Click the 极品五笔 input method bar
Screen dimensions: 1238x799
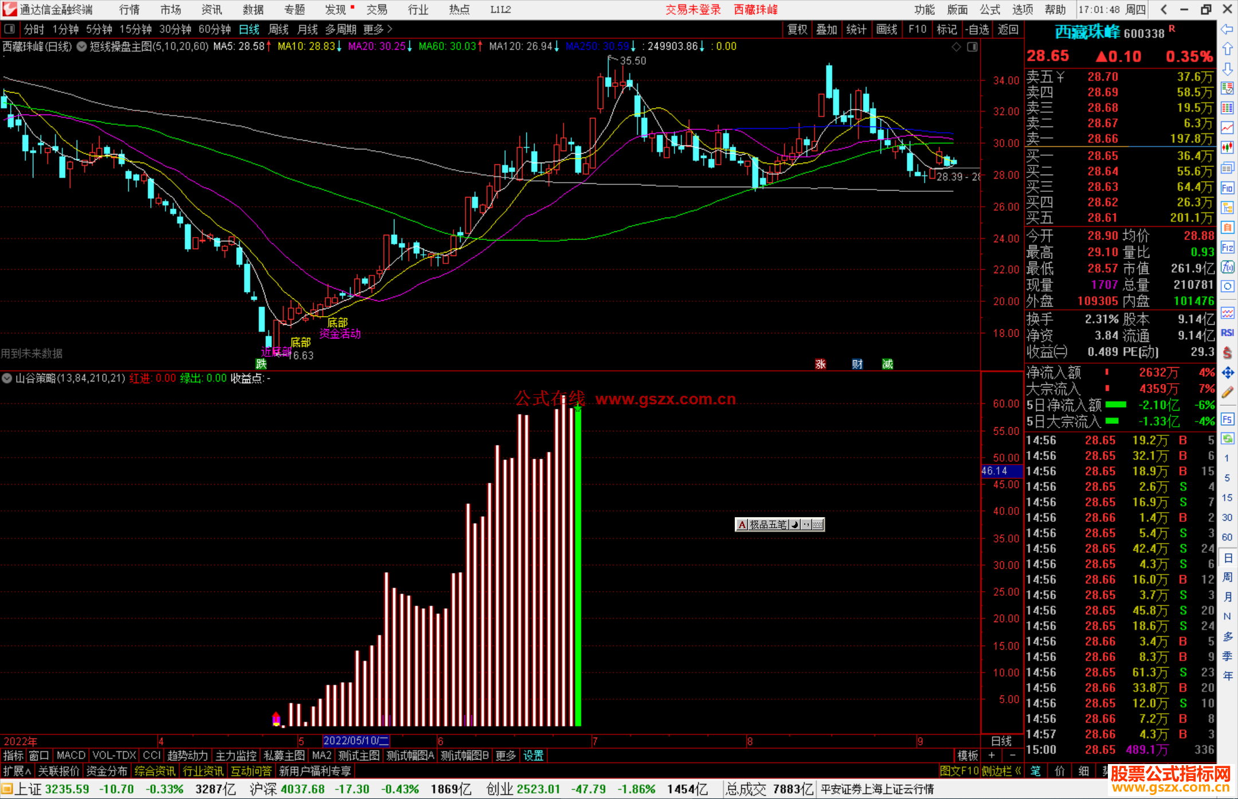(779, 524)
